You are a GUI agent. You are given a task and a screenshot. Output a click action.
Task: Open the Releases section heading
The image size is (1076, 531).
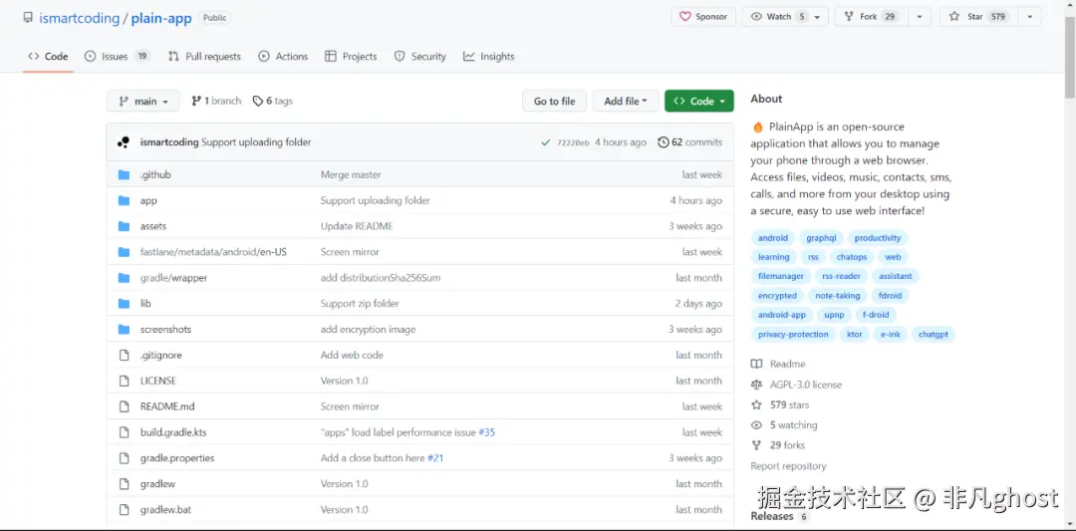(x=771, y=516)
